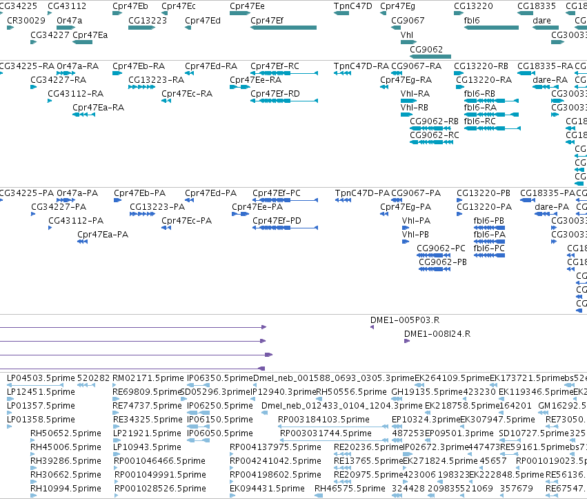
Task: Select the Or47a gene label
Action: (69, 20)
